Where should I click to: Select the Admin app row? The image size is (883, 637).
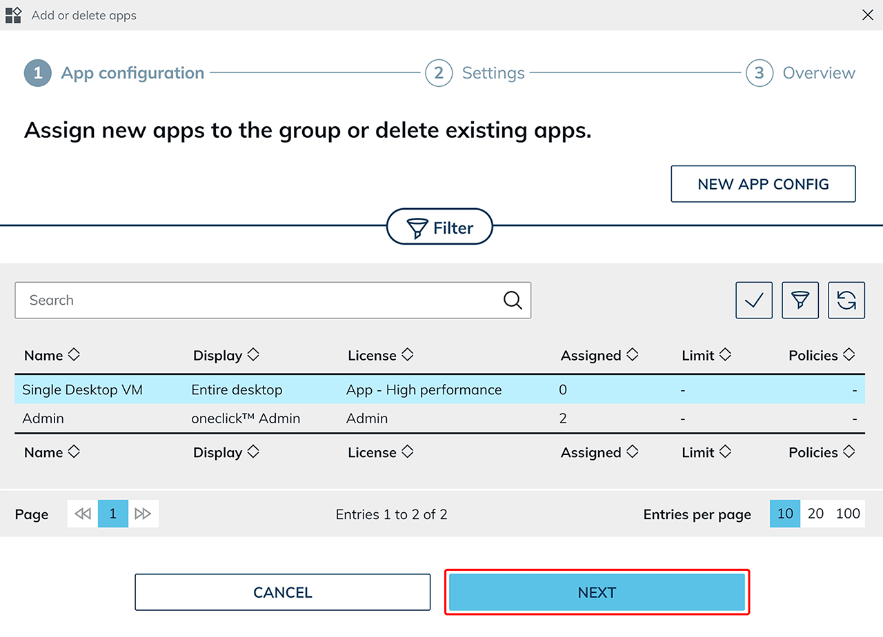(276, 418)
